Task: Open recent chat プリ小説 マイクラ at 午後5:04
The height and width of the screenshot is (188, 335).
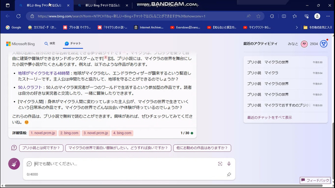Action: pos(285,73)
